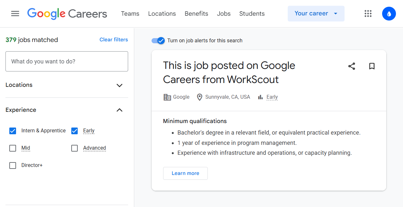403x207 pixels.
Task: Click the Google Careers logo
Action: pyautogui.click(x=67, y=13)
